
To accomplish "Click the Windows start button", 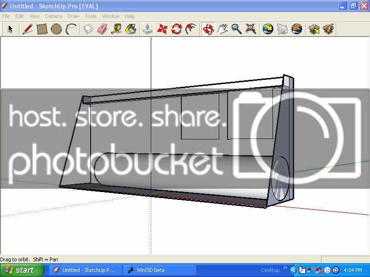I will tap(22, 270).
